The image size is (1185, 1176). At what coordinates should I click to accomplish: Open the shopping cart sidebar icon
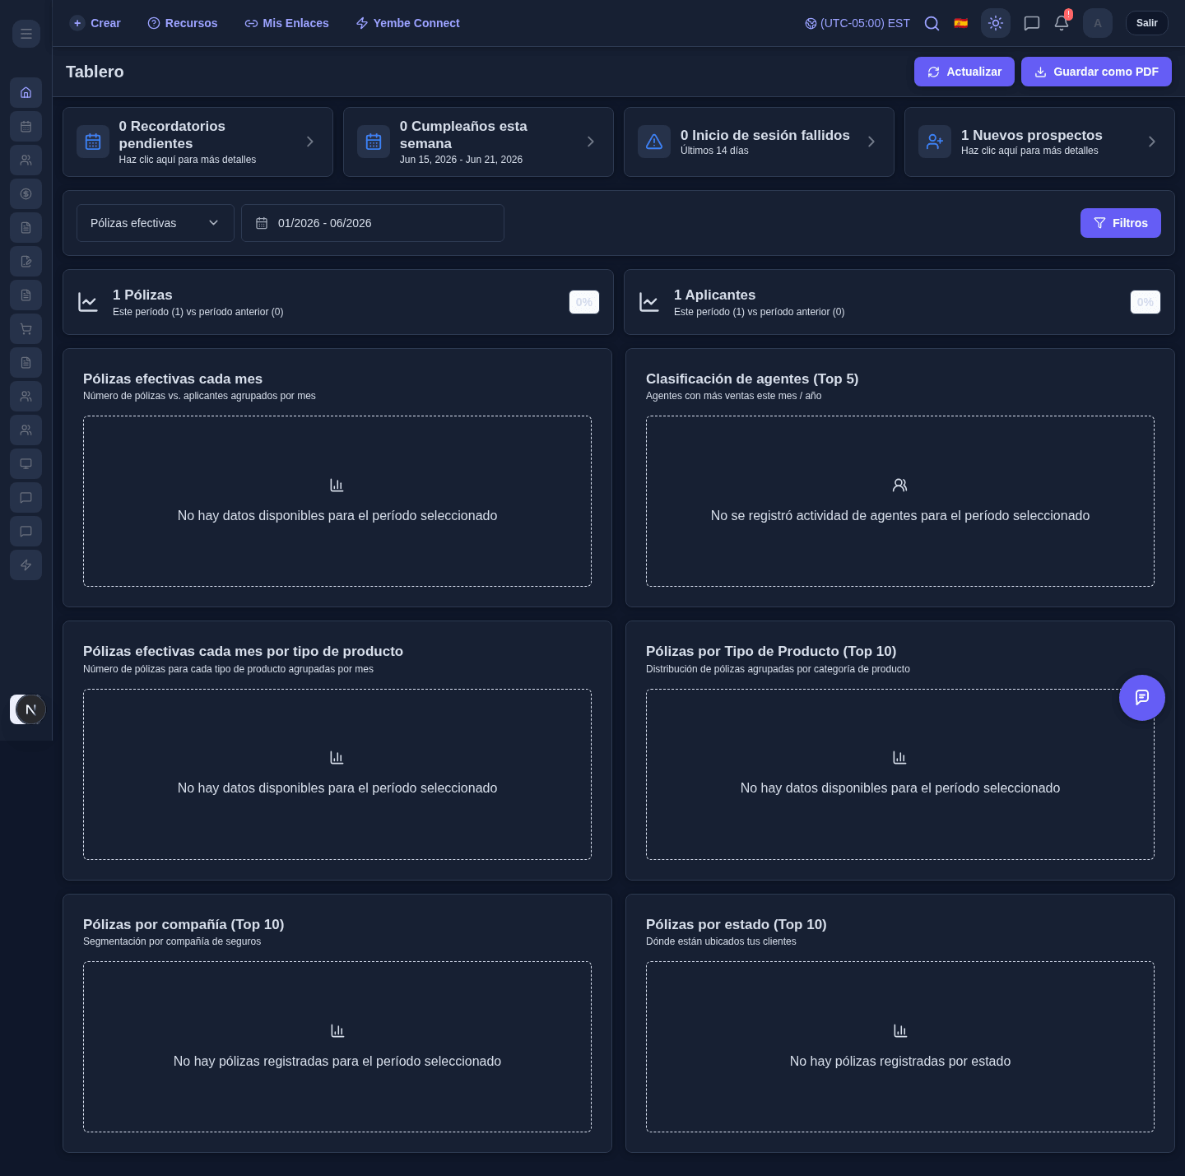click(x=26, y=328)
